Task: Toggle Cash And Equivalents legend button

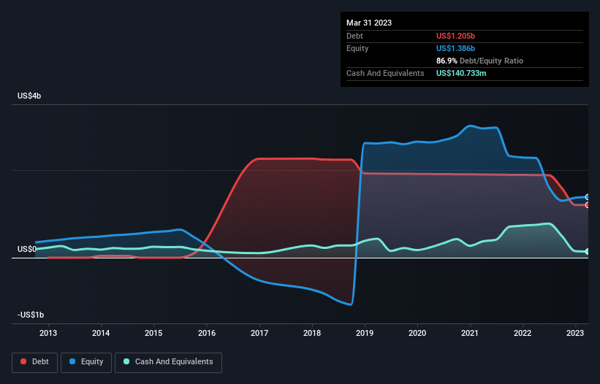Action: pyautogui.click(x=168, y=362)
